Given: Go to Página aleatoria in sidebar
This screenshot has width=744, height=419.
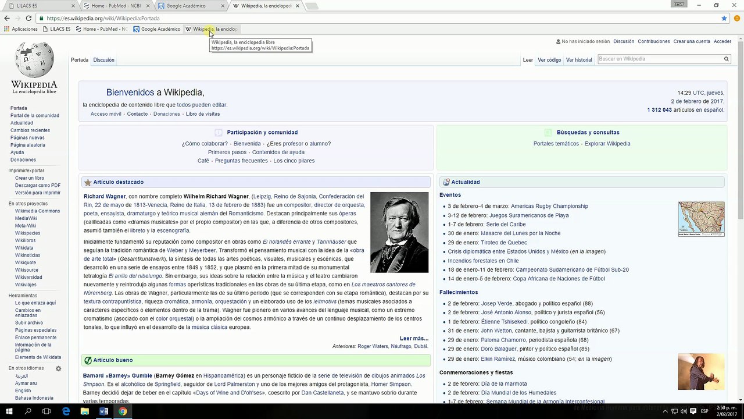Looking at the screenshot, I should tap(28, 145).
